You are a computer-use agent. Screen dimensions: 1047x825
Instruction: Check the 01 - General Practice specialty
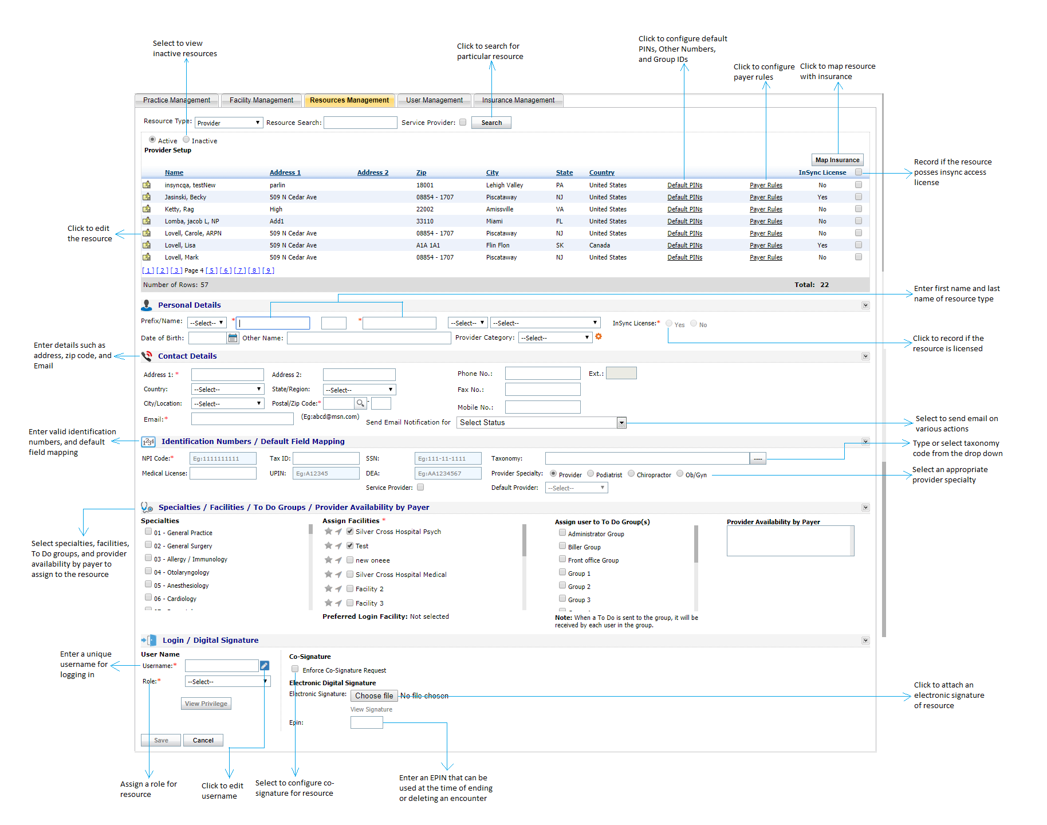[x=148, y=532]
